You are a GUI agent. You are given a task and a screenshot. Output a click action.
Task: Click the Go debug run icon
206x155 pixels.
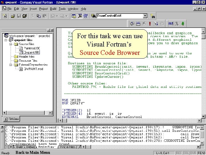[156, 24]
